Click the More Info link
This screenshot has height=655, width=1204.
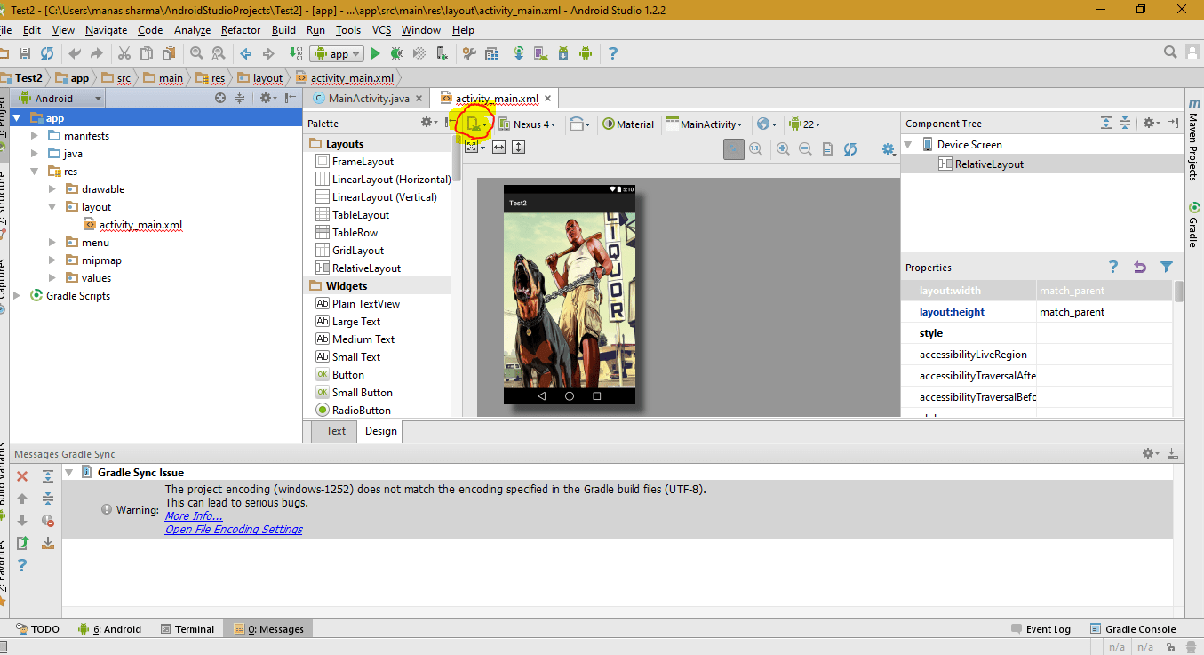194,516
